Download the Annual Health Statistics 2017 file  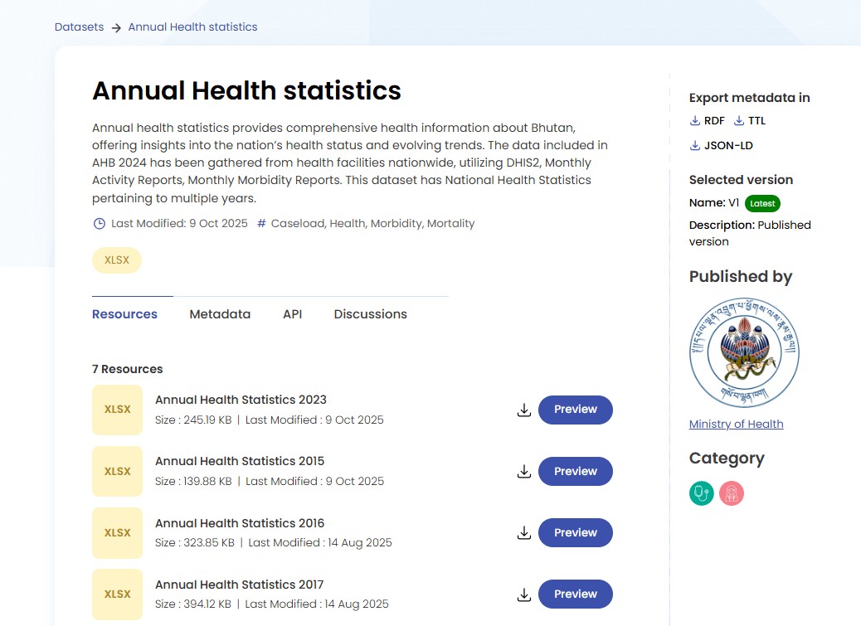[523, 594]
